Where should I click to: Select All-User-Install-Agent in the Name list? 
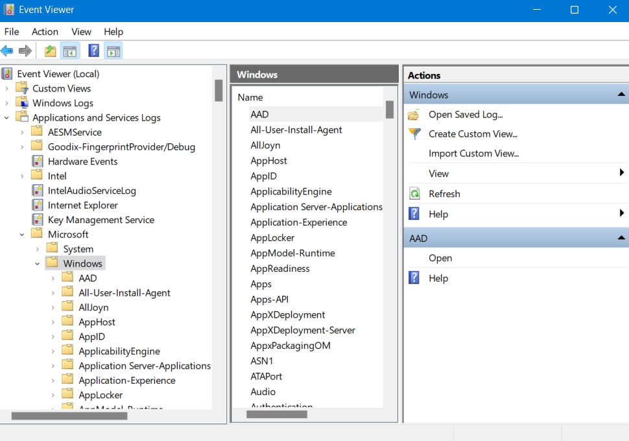coord(296,130)
